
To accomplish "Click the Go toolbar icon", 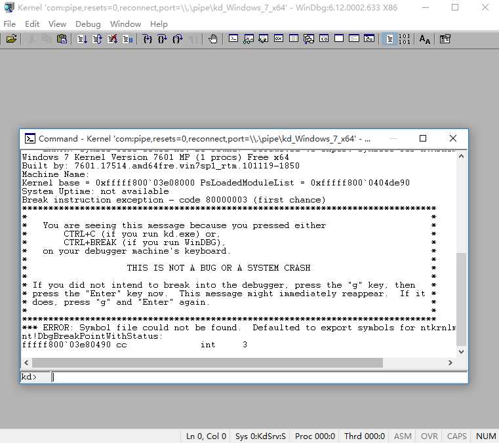I will [82, 39].
